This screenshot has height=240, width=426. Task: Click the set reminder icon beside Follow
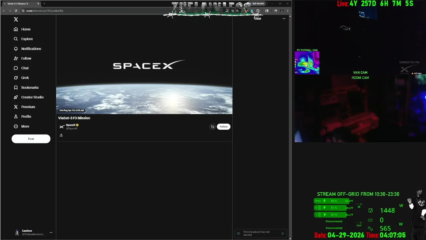[213, 127]
